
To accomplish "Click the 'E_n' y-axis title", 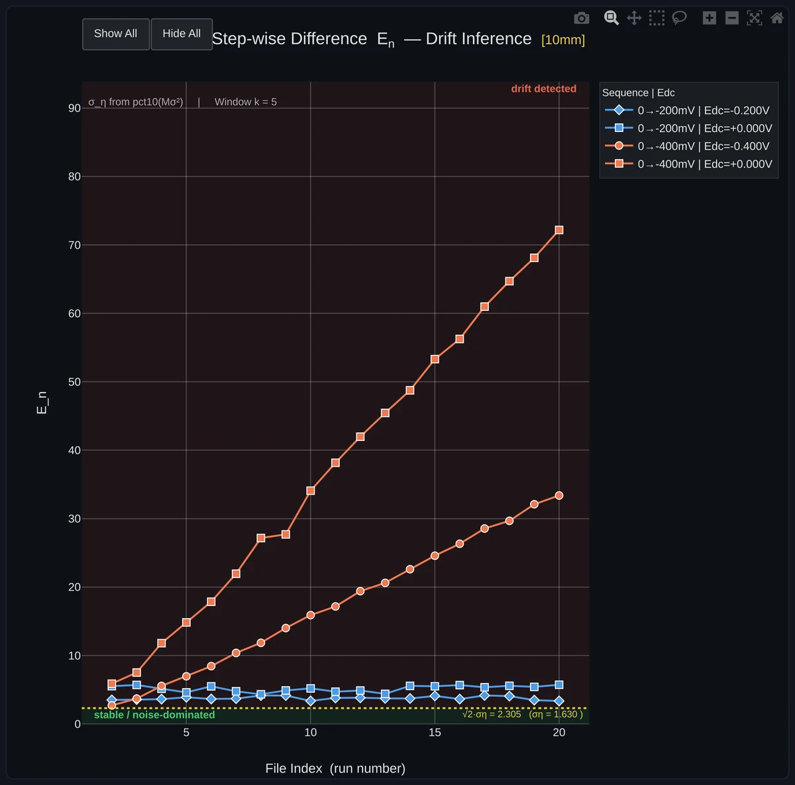I will click(42, 402).
